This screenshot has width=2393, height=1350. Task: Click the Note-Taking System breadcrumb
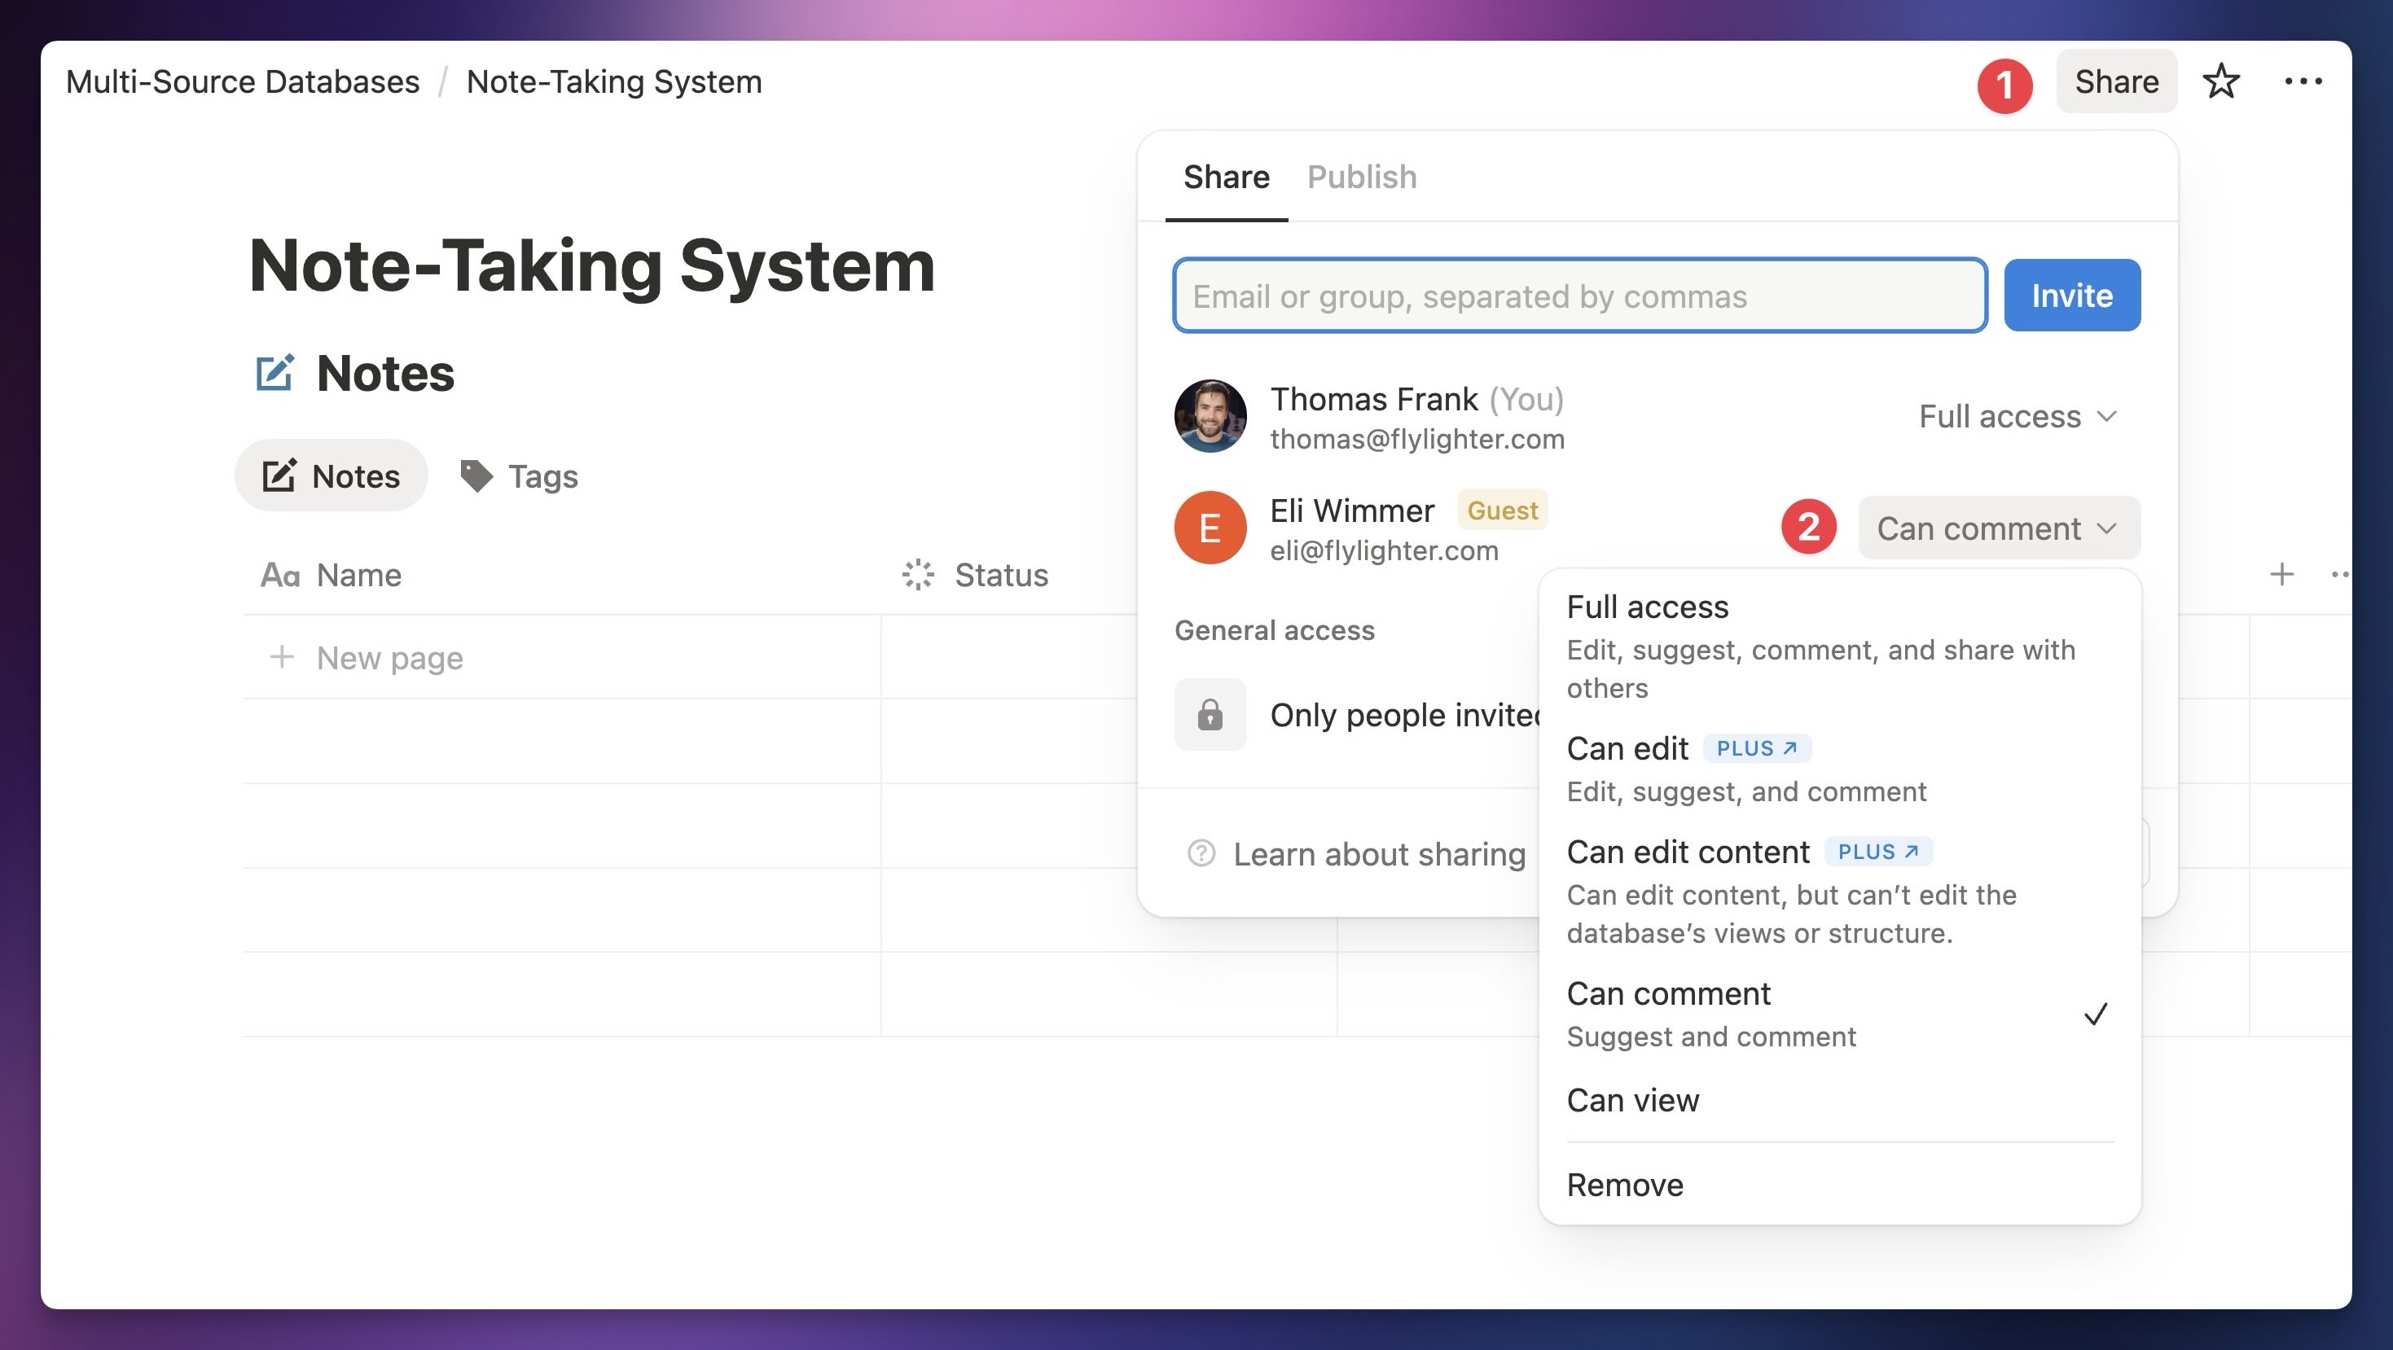tap(614, 81)
